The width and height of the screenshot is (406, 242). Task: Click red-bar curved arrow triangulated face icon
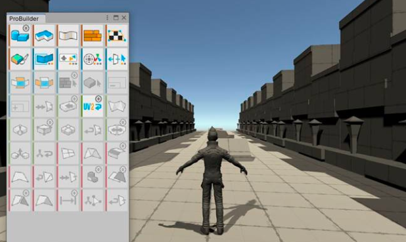[x=45, y=177]
